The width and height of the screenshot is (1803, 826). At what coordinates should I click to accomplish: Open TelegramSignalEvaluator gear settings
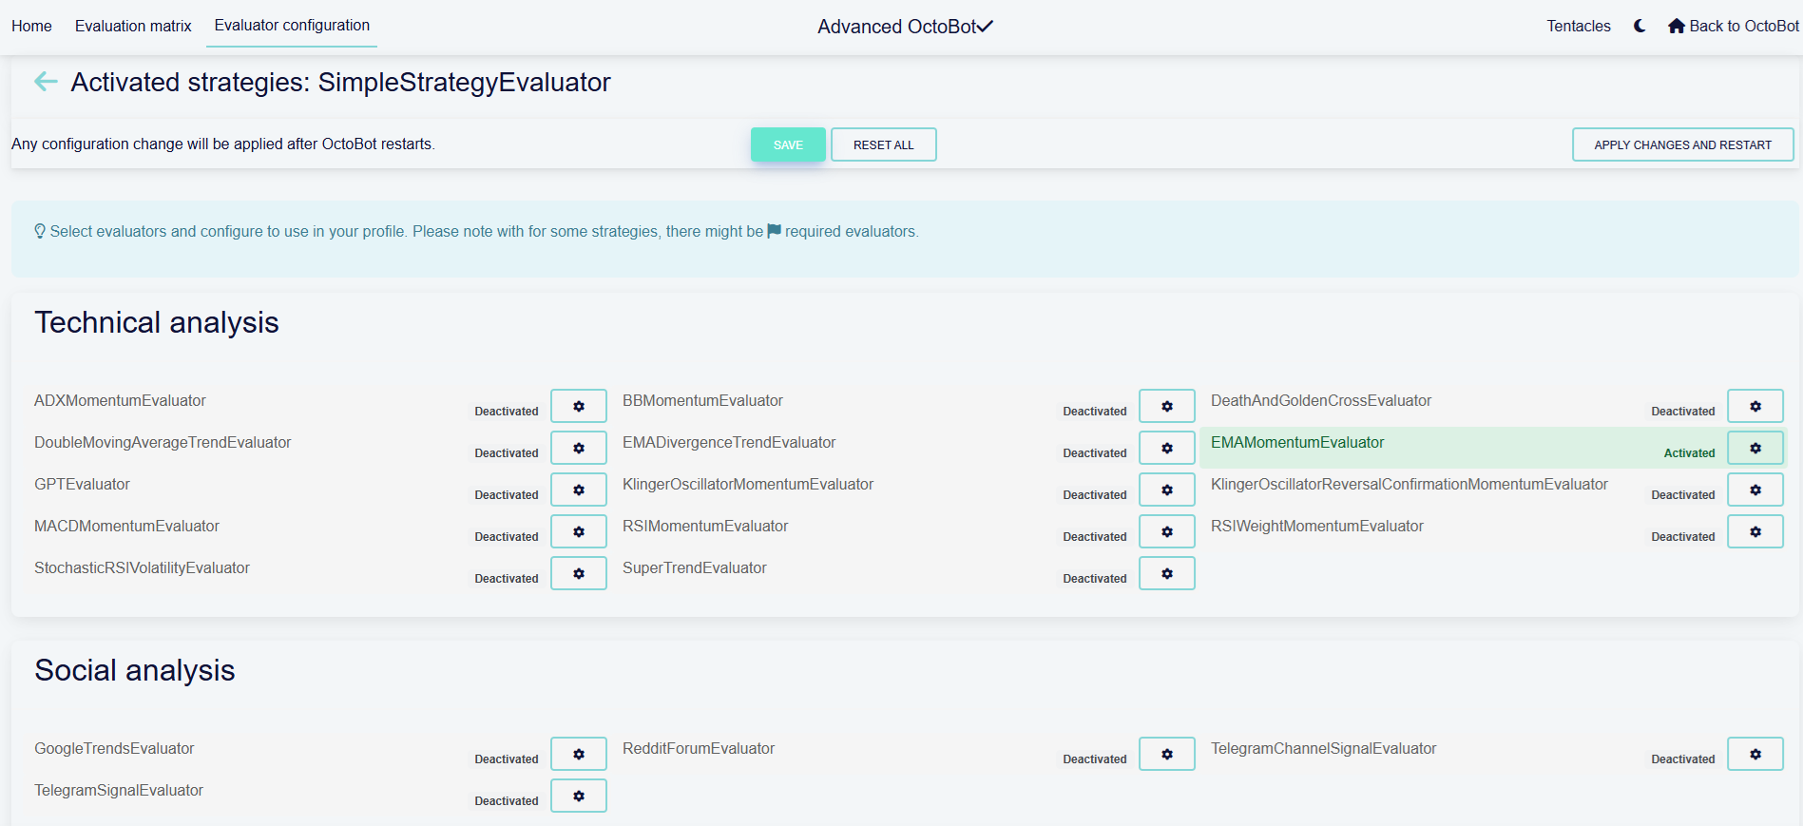point(579,796)
